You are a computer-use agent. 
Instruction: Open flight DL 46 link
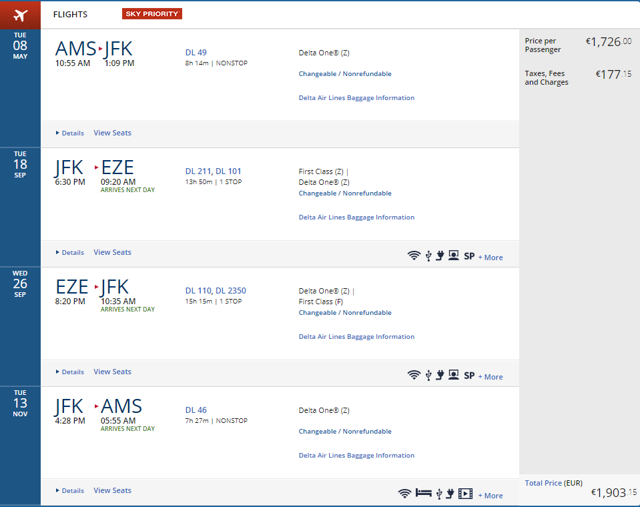pyautogui.click(x=196, y=410)
